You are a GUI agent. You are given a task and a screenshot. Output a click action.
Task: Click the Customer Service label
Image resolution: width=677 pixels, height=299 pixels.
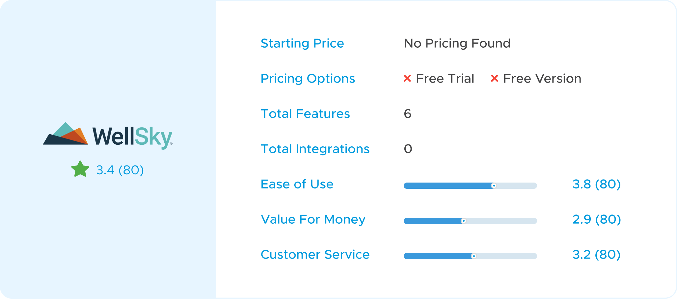315,255
